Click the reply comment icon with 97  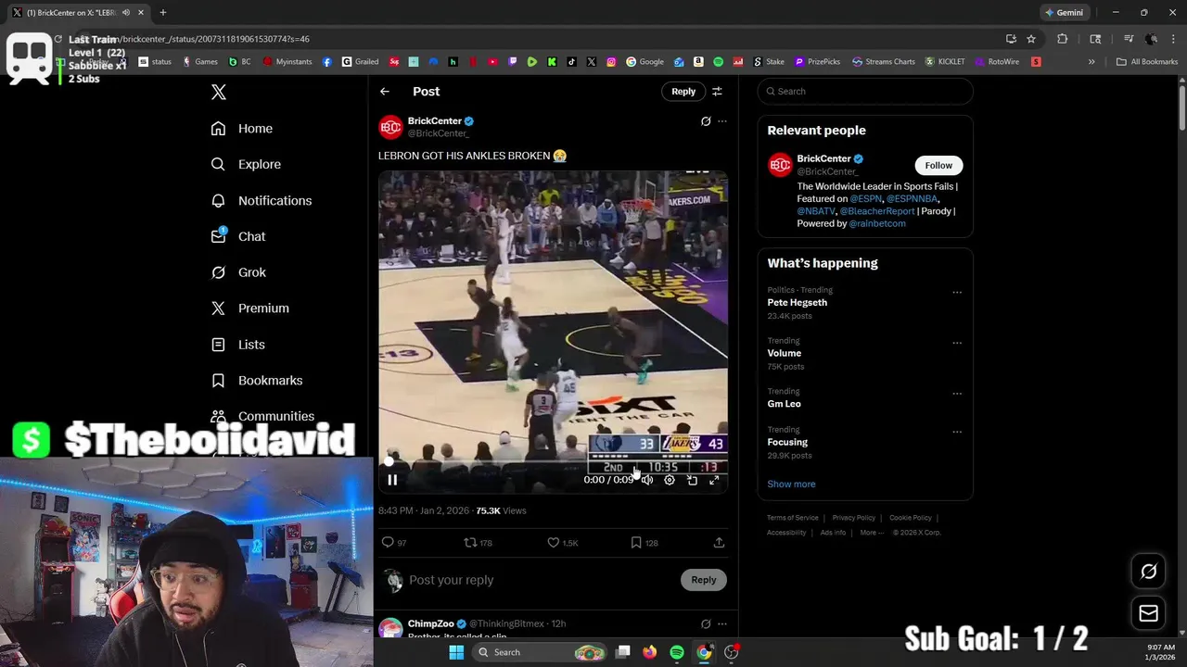(x=395, y=543)
